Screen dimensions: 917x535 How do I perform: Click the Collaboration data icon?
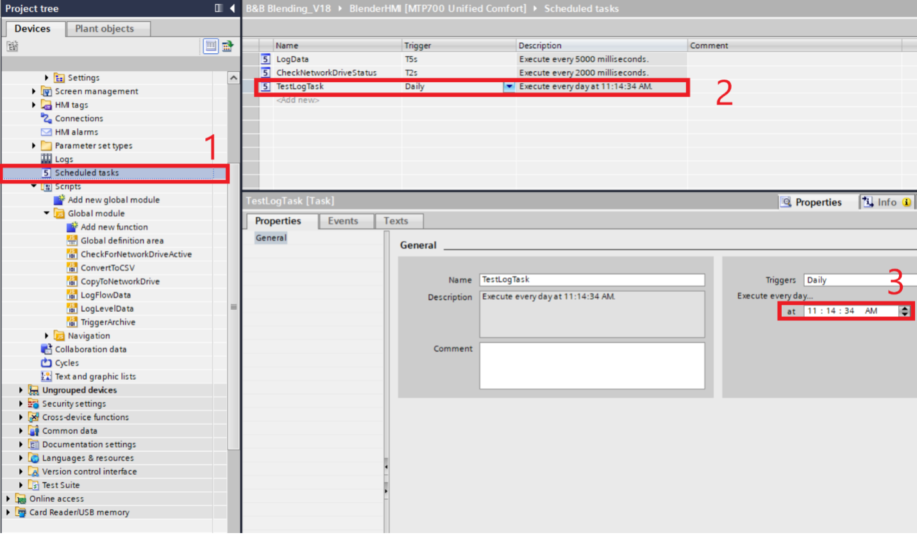pyautogui.click(x=46, y=349)
